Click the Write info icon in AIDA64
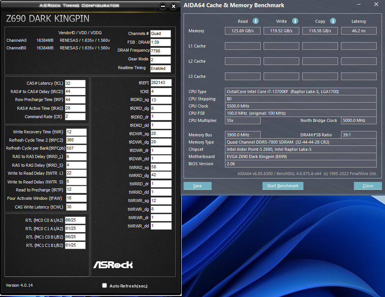385x297 pixels. tap(295, 21)
